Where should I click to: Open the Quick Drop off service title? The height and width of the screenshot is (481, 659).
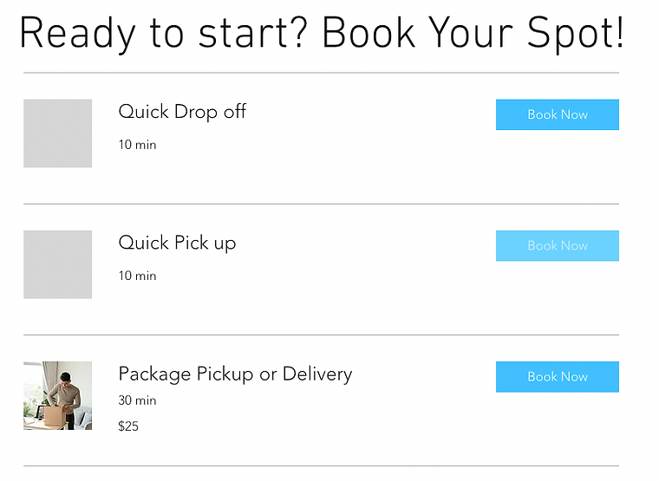182,112
